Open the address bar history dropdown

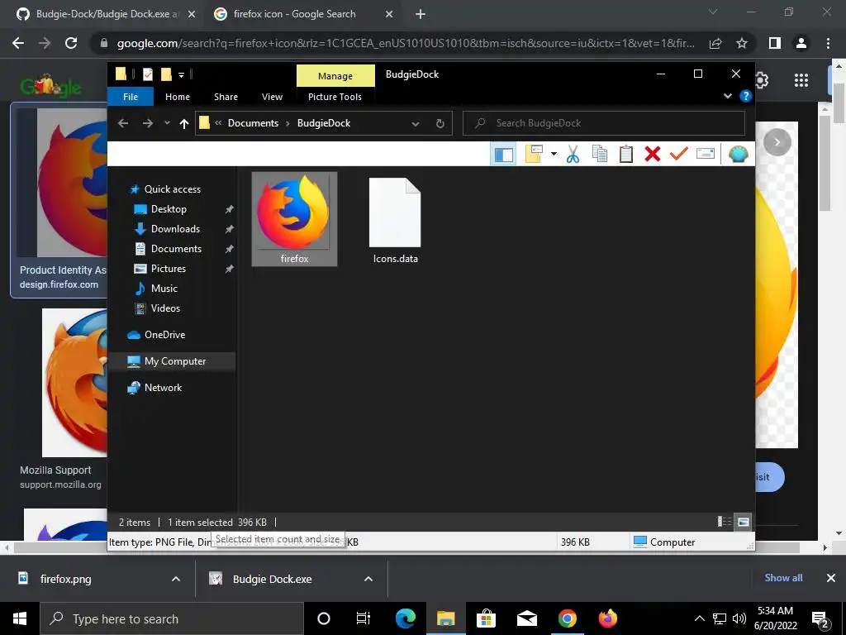click(416, 124)
